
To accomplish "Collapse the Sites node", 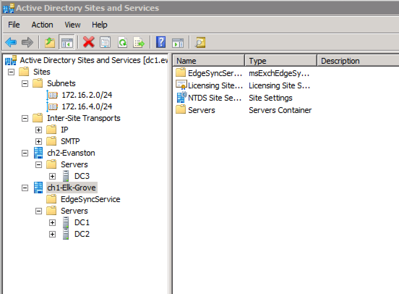I will point(11,72).
